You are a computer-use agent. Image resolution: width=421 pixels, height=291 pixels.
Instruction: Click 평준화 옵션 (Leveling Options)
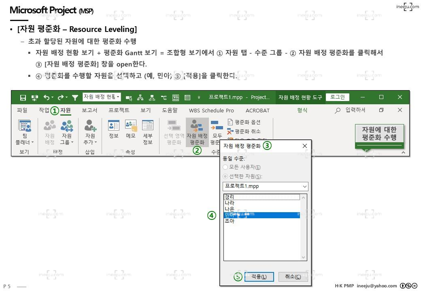tap(244, 122)
